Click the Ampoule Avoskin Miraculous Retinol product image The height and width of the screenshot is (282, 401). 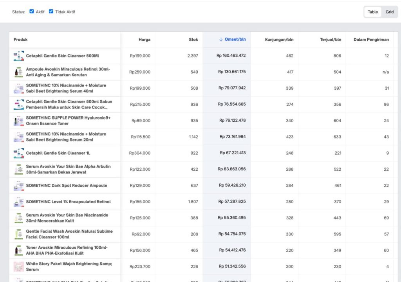[18, 72]
